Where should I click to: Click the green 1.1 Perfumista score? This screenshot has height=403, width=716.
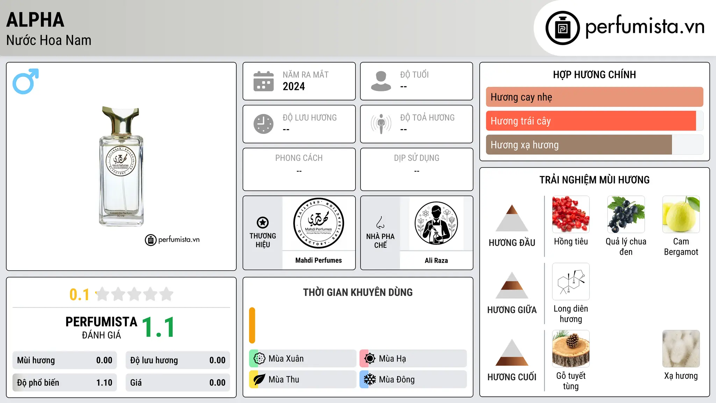point(158,327)
